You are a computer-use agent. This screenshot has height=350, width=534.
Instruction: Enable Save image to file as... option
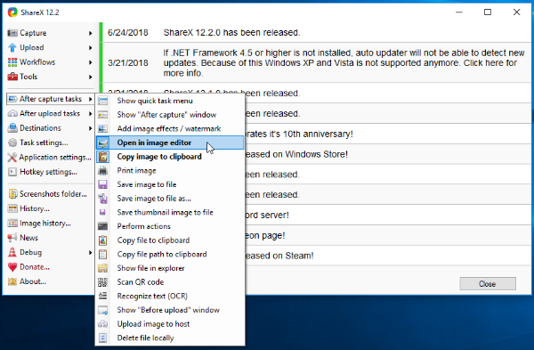click(x=170, y=199)
